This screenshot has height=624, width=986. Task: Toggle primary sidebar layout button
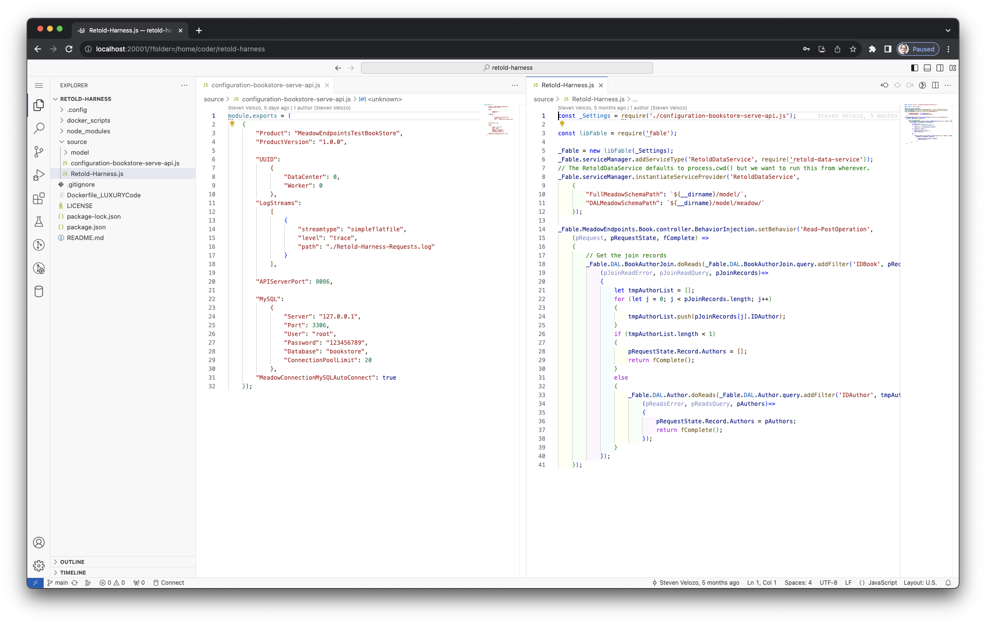click(x=915, y=68)
